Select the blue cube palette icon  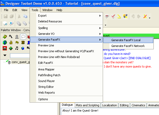23,48
